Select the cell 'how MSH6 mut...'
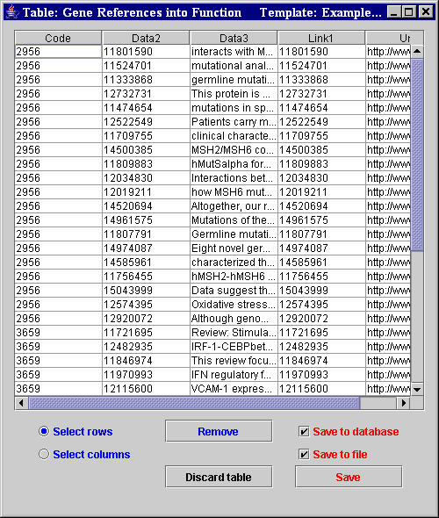439x518 pixels. 234,192
